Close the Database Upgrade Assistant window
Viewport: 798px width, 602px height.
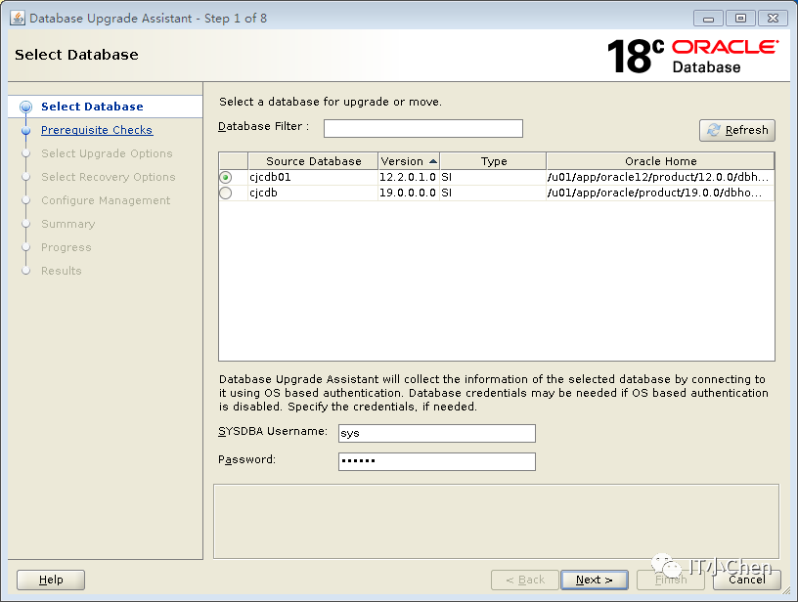(773, 19)
